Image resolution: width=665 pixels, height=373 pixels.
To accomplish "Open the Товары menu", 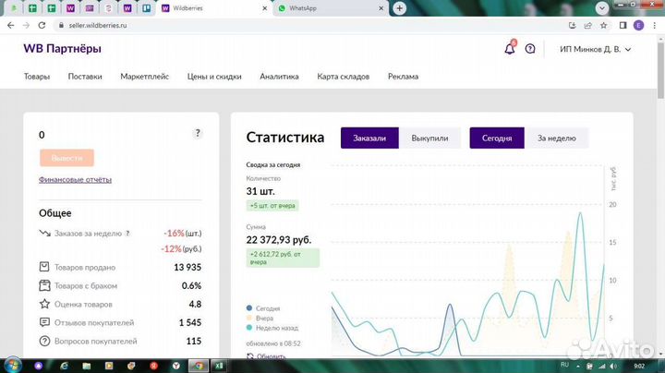I will [x=37, y=77].
